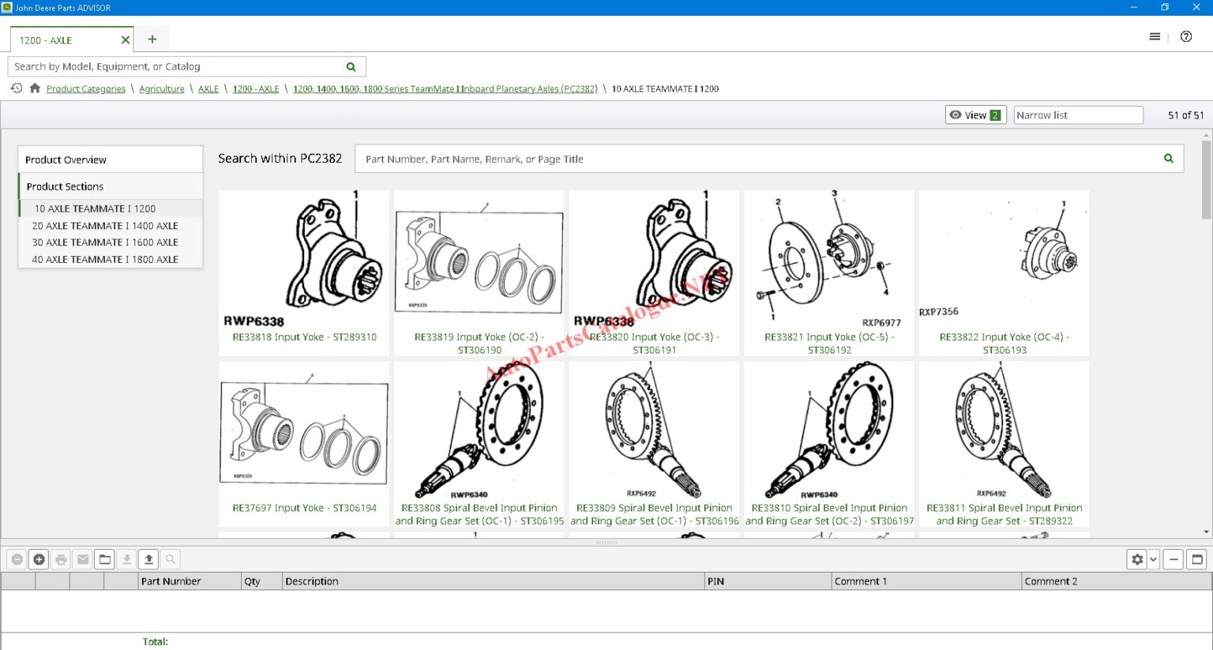Open the hamburger menu icon
This screenshot has height=650, width=1213.
tap(1155, 36)
